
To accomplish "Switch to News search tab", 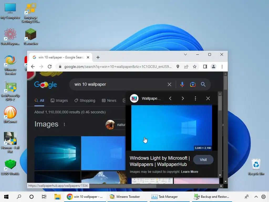I will point(109,100).
